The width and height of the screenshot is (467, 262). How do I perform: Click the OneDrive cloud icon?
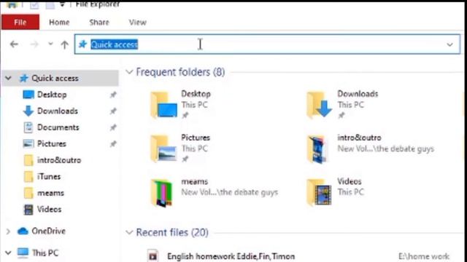(23, 231)
